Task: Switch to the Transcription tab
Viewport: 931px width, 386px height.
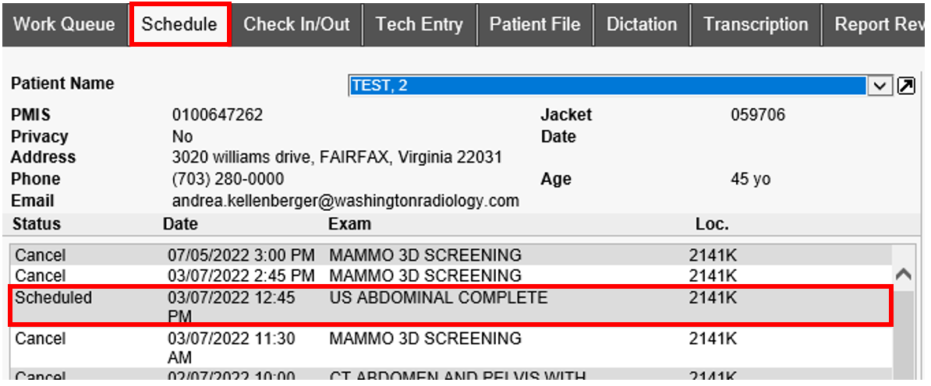Action: 756,24
